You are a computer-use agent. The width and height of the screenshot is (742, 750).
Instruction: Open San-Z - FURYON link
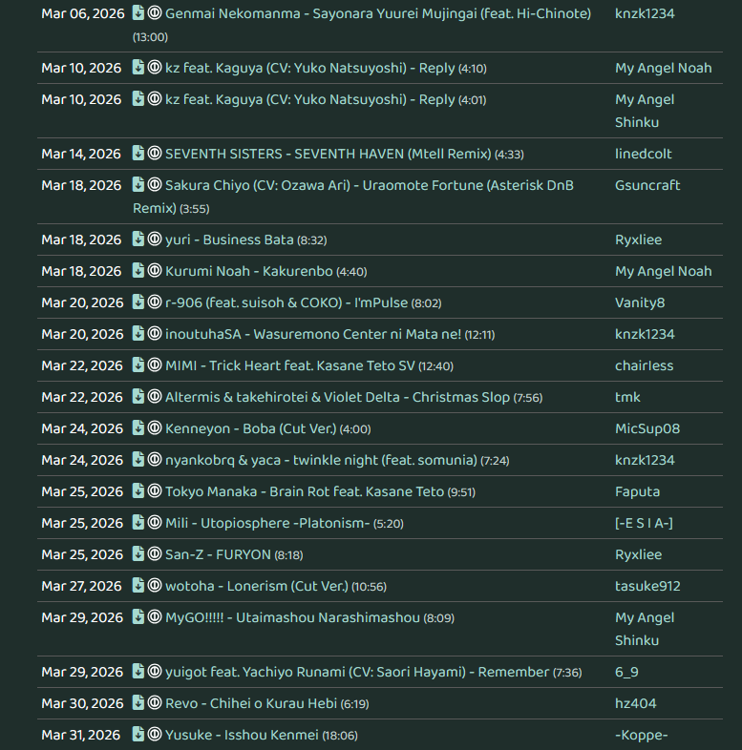[x=218, y=554]
